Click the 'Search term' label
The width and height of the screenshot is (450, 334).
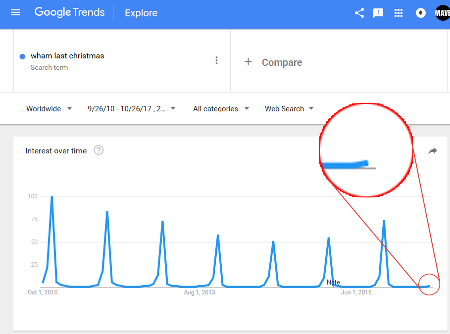[50, 67]
